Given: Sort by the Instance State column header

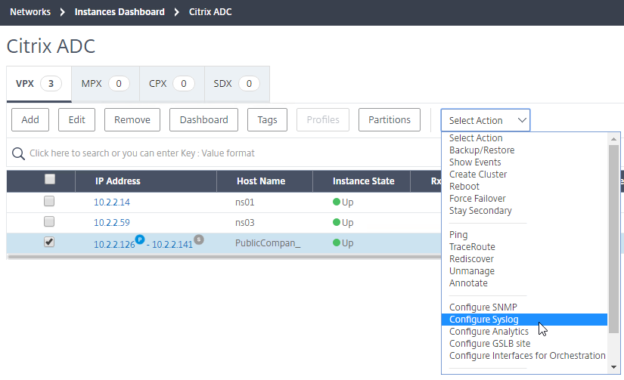Looking at the screenshot, I should coord(363,181).
